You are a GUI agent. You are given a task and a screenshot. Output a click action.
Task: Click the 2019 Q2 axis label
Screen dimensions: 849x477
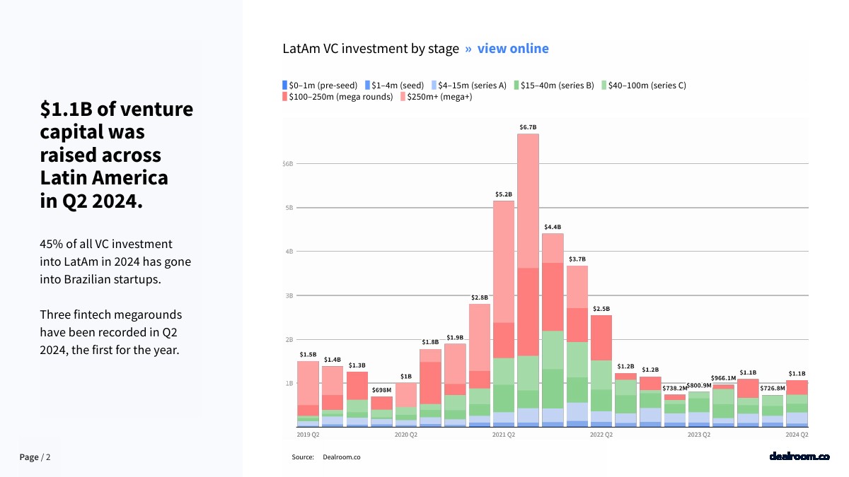click(x=308, y=435)
